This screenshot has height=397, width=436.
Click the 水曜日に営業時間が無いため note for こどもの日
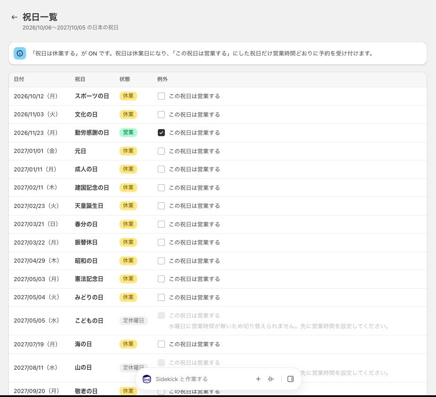click(x=279, y=326)
